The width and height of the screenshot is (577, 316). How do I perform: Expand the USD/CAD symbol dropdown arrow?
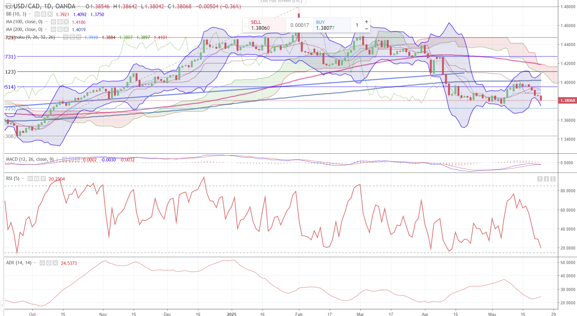[x=79, y=7]
